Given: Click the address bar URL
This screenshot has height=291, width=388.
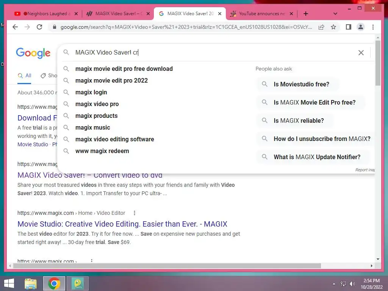Looking at the screenshot, I should pos(186,27).
